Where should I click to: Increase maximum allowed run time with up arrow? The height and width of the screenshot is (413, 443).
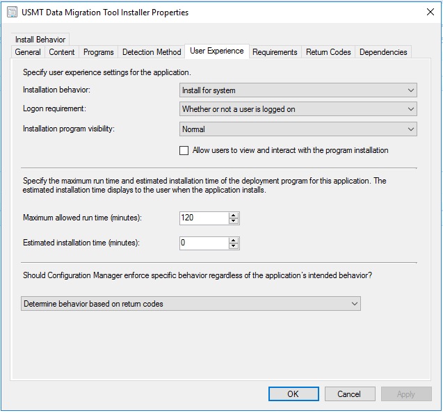pyautogui.click(x=234, y=216)
